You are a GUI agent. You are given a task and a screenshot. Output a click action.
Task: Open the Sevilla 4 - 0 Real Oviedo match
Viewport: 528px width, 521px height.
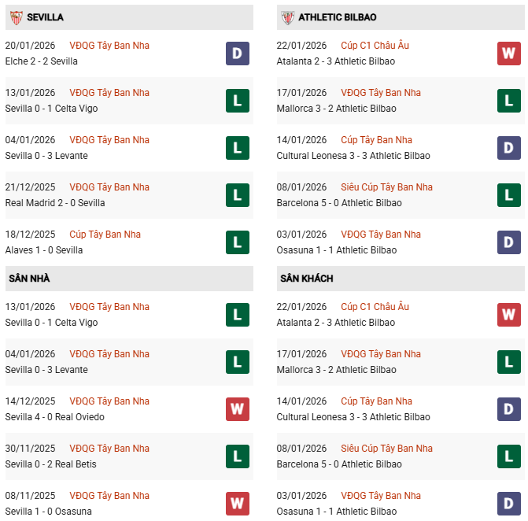(x=55, y=417)
